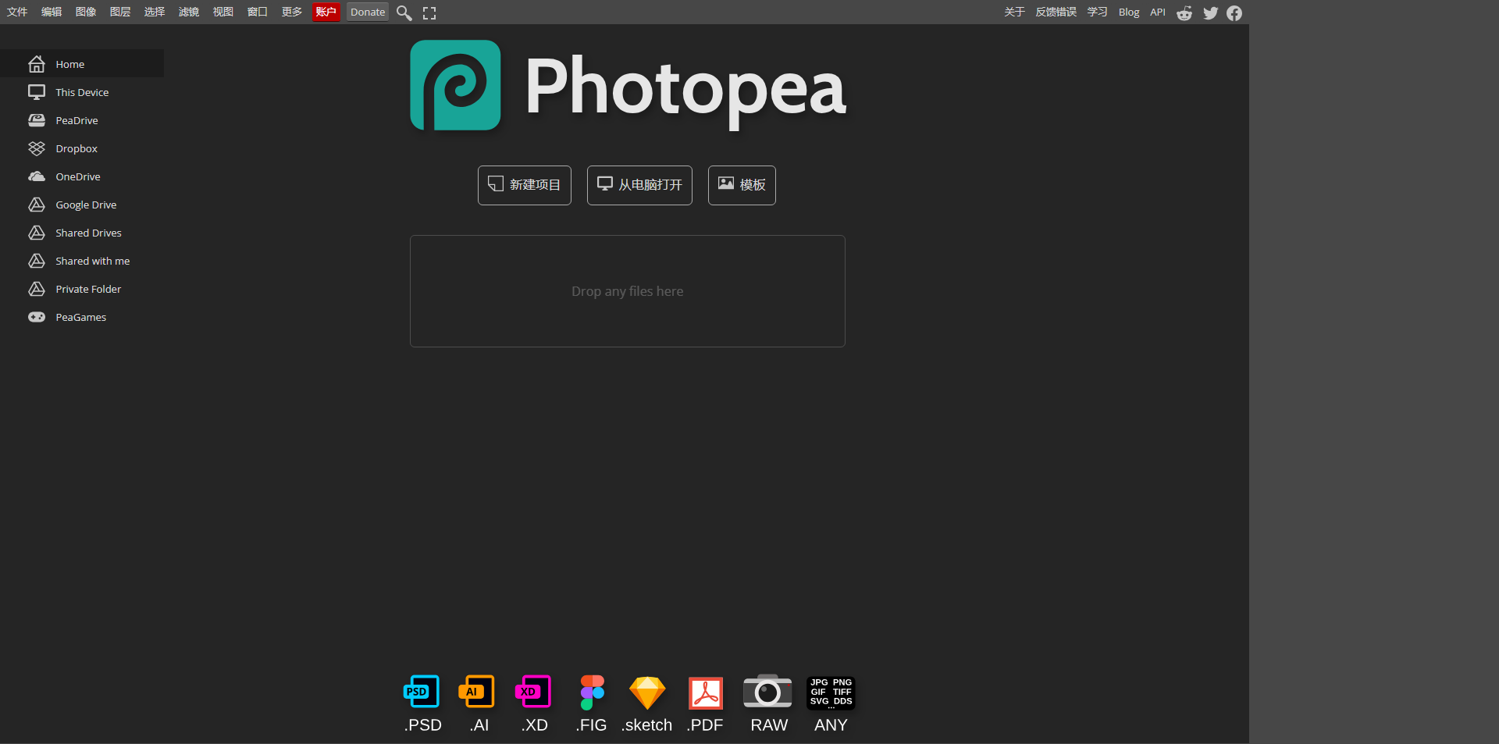This screenshot has height=744, width=1499.
Task: Open the 学习 link
Action: click(x=1097, y=12)
